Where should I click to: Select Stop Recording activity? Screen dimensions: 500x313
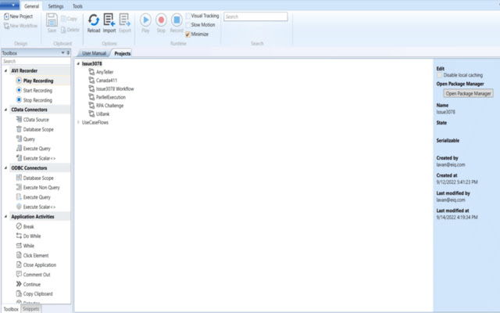(37, 100)
